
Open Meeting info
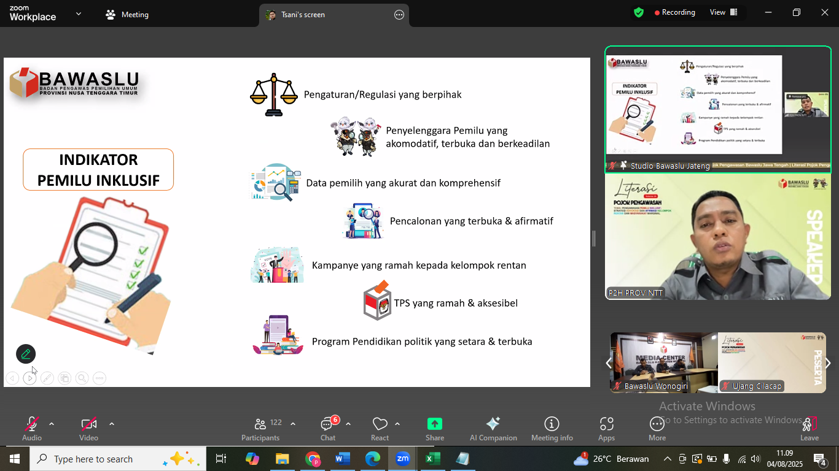(552, 429)
